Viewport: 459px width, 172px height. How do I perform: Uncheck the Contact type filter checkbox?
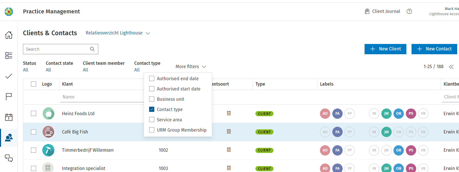click(x=152, y=110)
